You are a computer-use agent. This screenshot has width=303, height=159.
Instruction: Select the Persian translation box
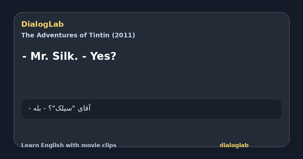click(151, 109)
